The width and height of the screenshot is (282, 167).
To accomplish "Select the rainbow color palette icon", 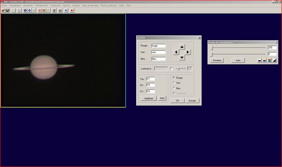I will 270,60.
